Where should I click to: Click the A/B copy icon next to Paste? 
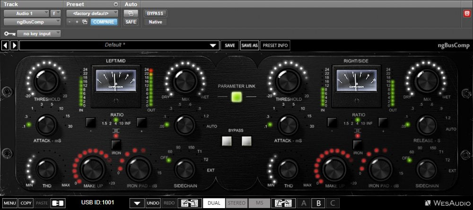(x=58, y=203)
